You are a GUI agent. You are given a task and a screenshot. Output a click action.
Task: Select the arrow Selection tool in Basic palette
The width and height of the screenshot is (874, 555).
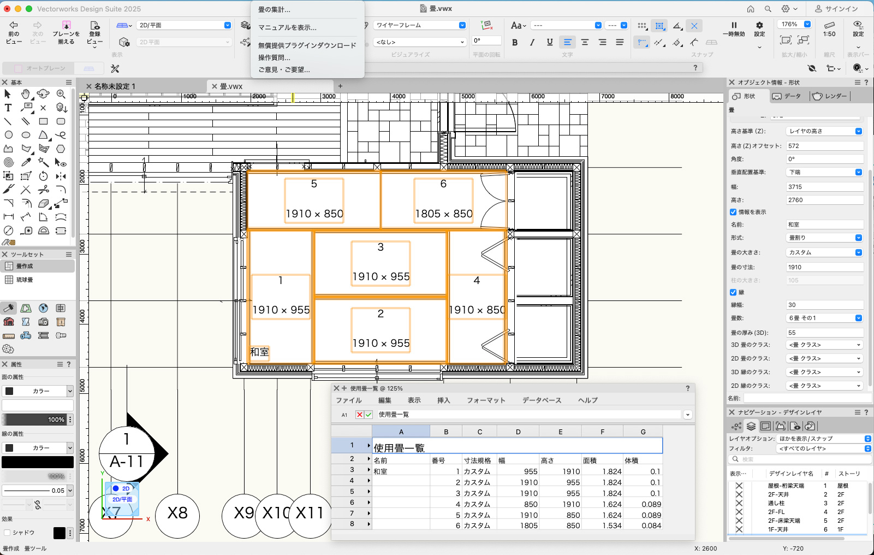(8, 94)
